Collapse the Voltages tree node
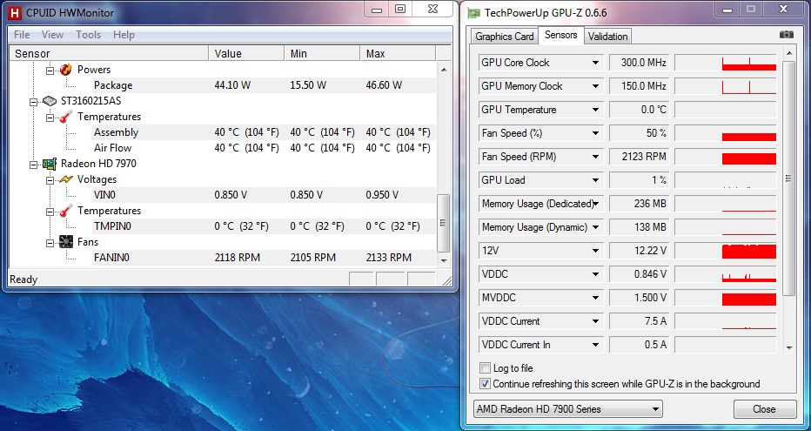The image size is (811, 431). (x=50, y=180)
